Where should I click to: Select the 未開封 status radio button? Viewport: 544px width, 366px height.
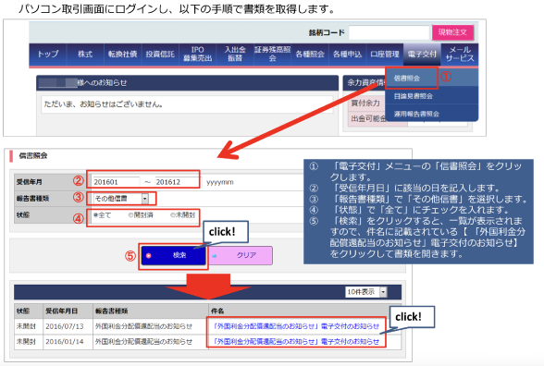click(172, 214)
